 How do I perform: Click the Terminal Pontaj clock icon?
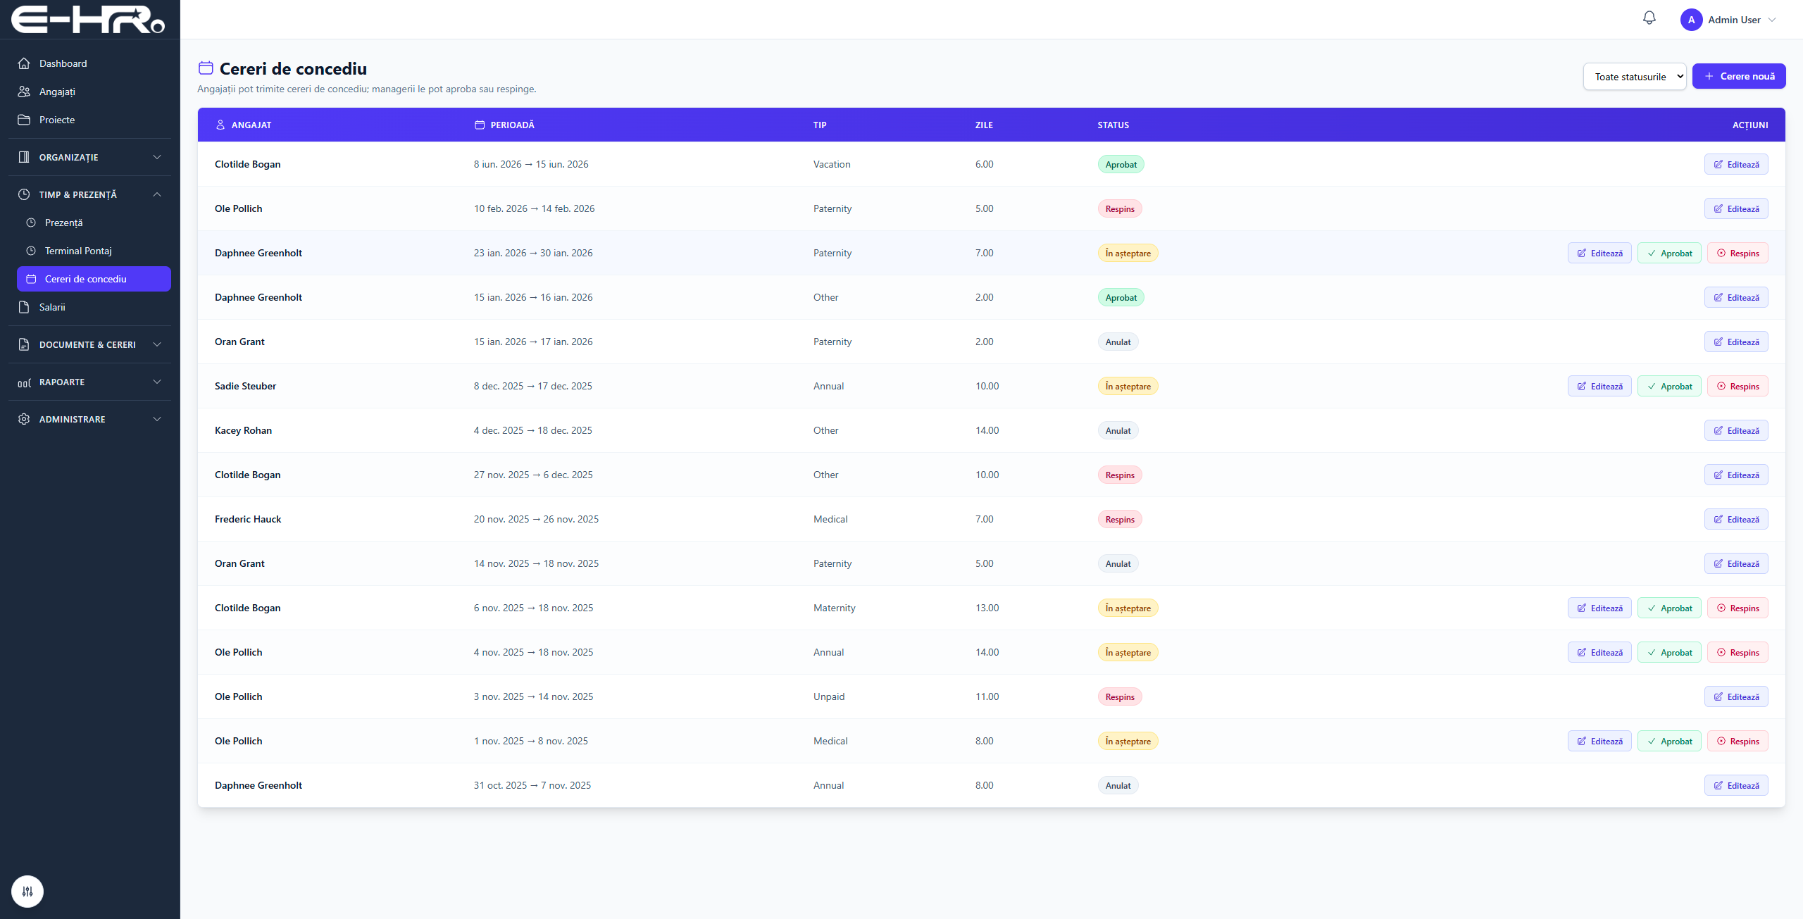click(31, 251)
